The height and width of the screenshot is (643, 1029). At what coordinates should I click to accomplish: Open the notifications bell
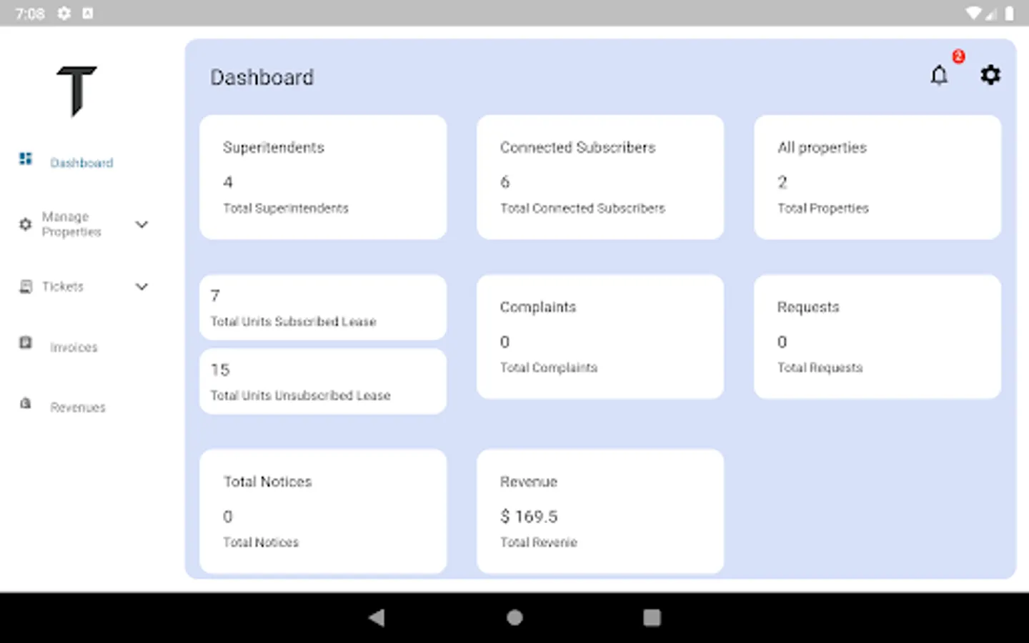(939, 75)
